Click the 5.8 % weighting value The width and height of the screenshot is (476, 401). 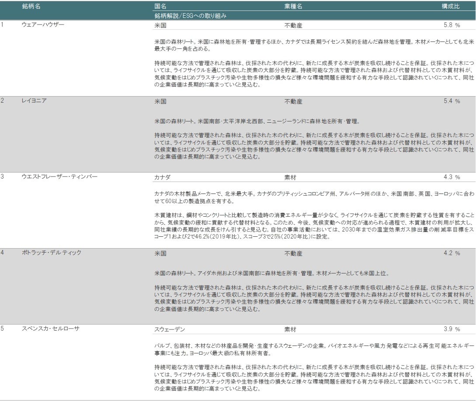452,25
